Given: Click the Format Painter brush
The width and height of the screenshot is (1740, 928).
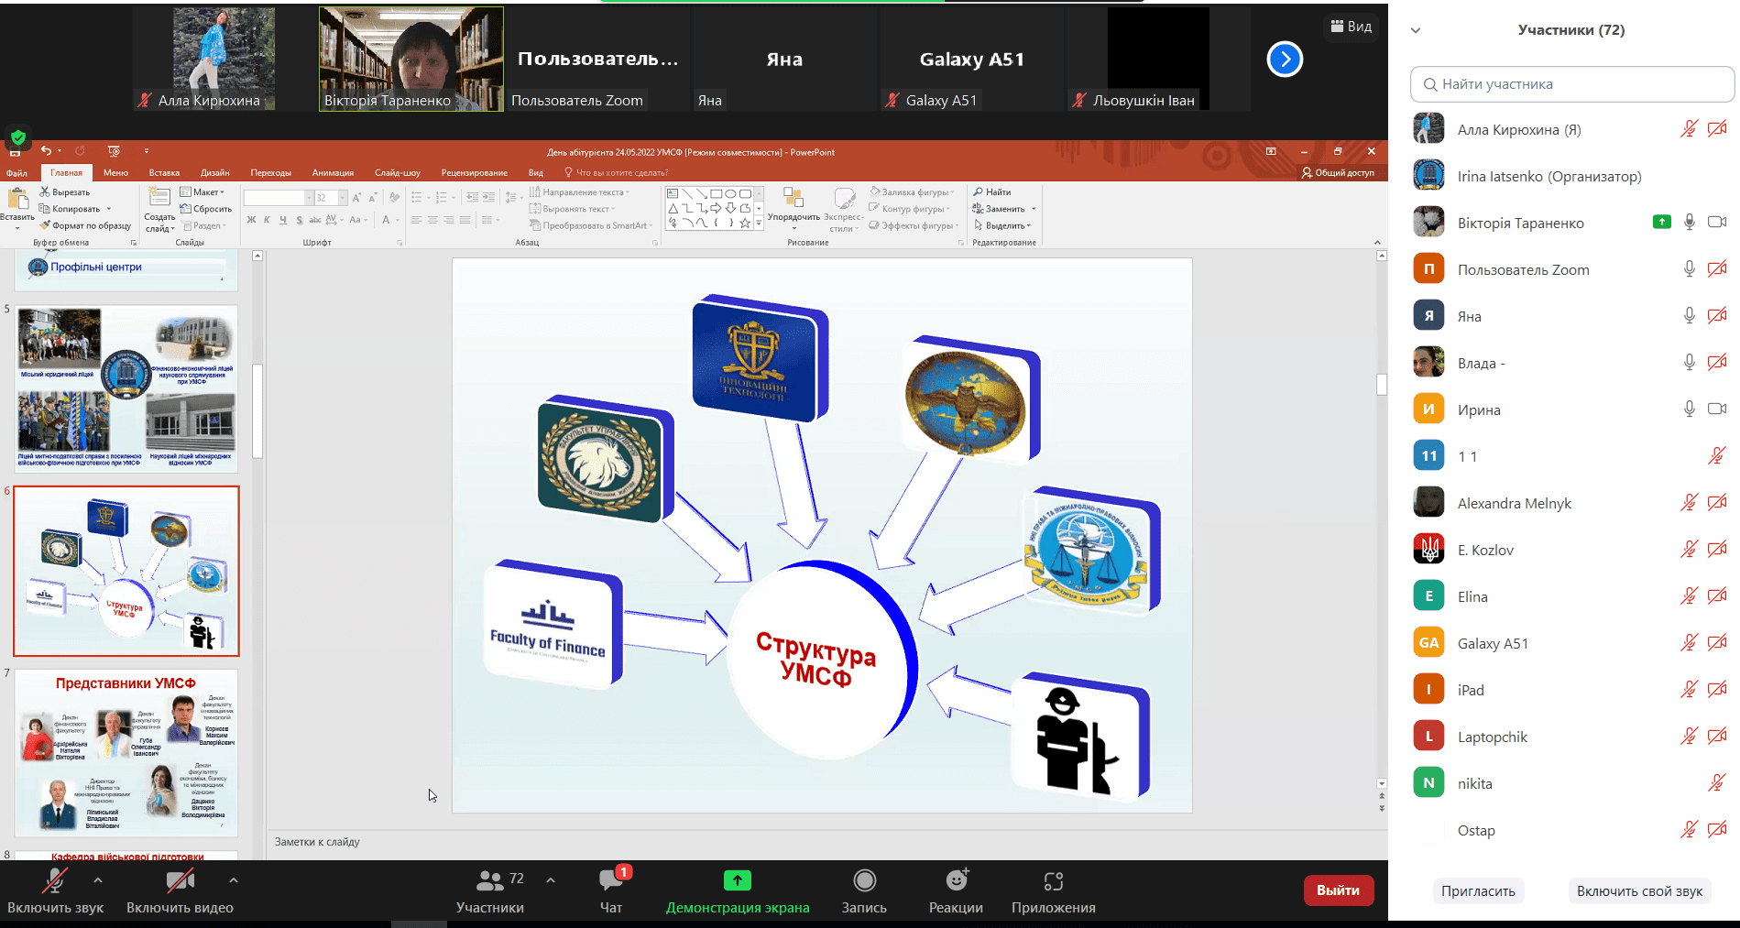Looking at the screenshot, I should tap(84, 225).
